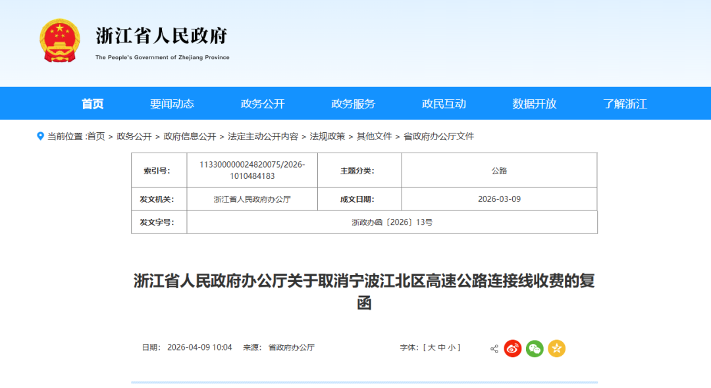Click 政府信息公开 breadcrumb link

[190, 136]
